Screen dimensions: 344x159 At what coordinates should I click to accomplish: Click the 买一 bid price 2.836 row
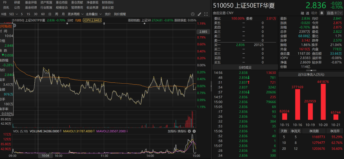pyautogui.click(x=244, y=45)
